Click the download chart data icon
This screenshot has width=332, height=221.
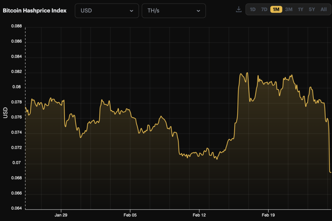point(239,9)
